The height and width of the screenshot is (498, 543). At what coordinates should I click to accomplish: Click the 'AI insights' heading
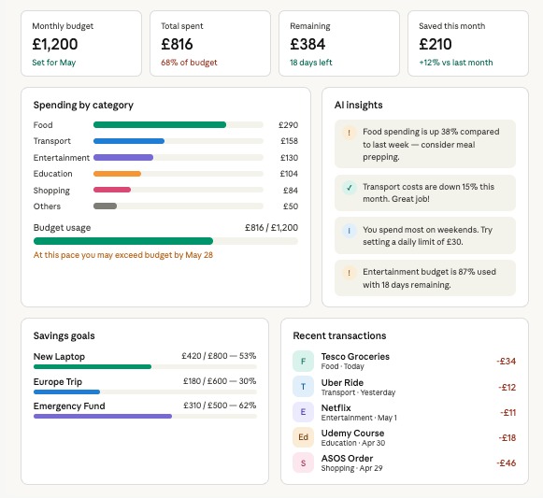(359, 105)
